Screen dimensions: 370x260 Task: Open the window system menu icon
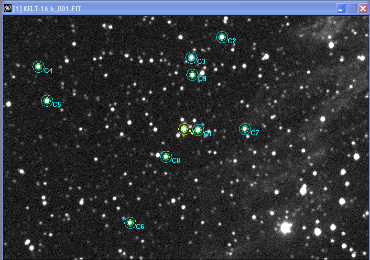[7, 8]
